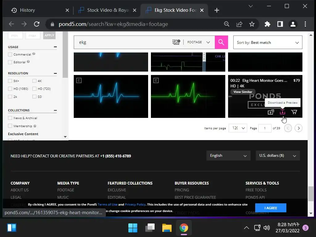The image size is (316, 237).
Task: Reload the page in Chrome
Action: coord(37,24)
